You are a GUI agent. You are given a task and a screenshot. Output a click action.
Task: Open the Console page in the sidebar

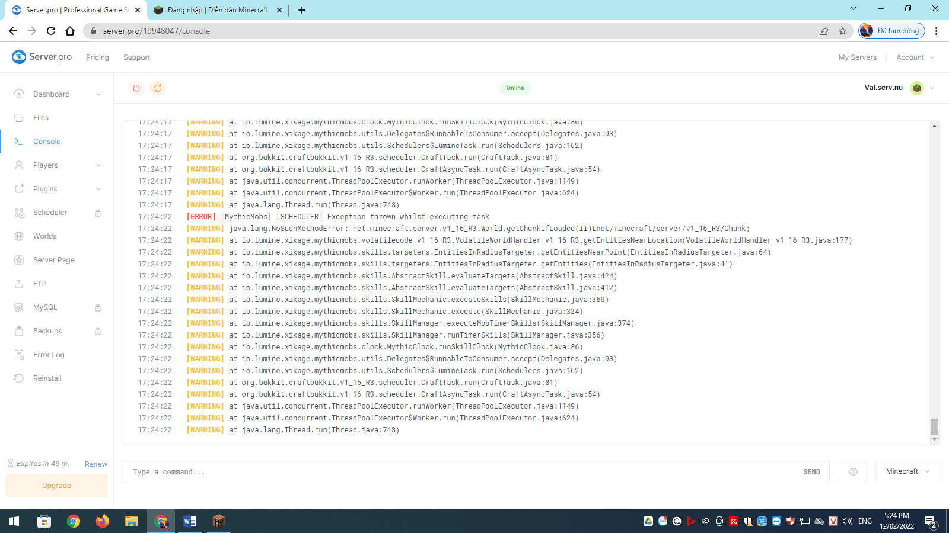point(47,142)
